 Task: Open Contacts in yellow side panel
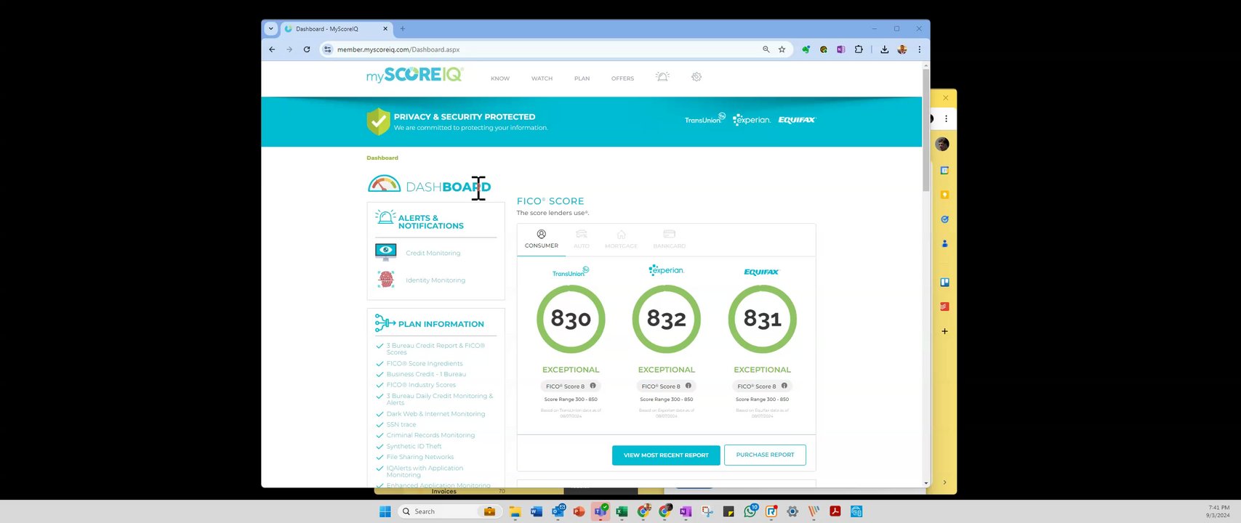(944, 243)
